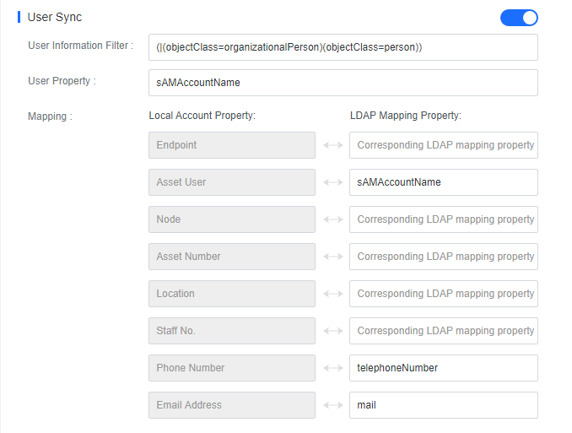
Task: Click the Location LDAP mapping field
Action: click(x=444, y=294)
